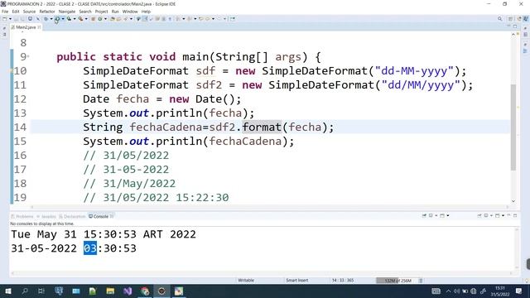Image resolution: width=530 pixels, height=298 pixels.
Task: Maximize the Console view panel icon
Action: tap(515, 215)
